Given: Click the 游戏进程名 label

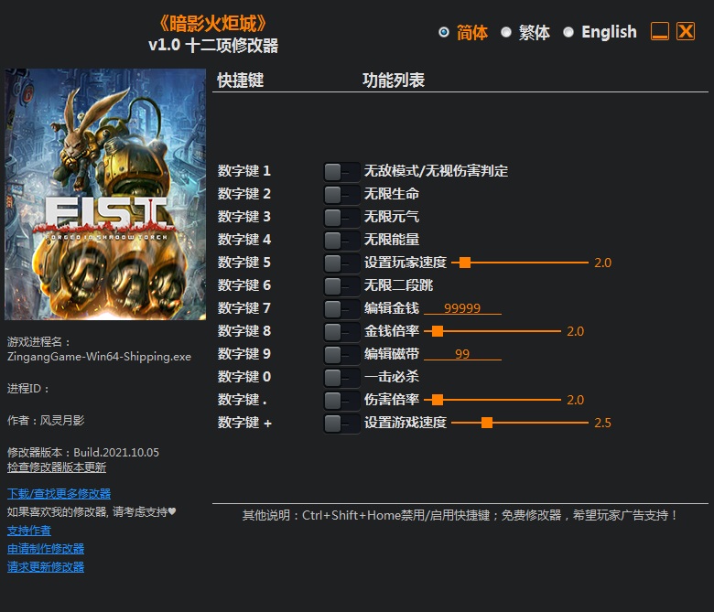Looking at the screenshot, I should point(39,342).
